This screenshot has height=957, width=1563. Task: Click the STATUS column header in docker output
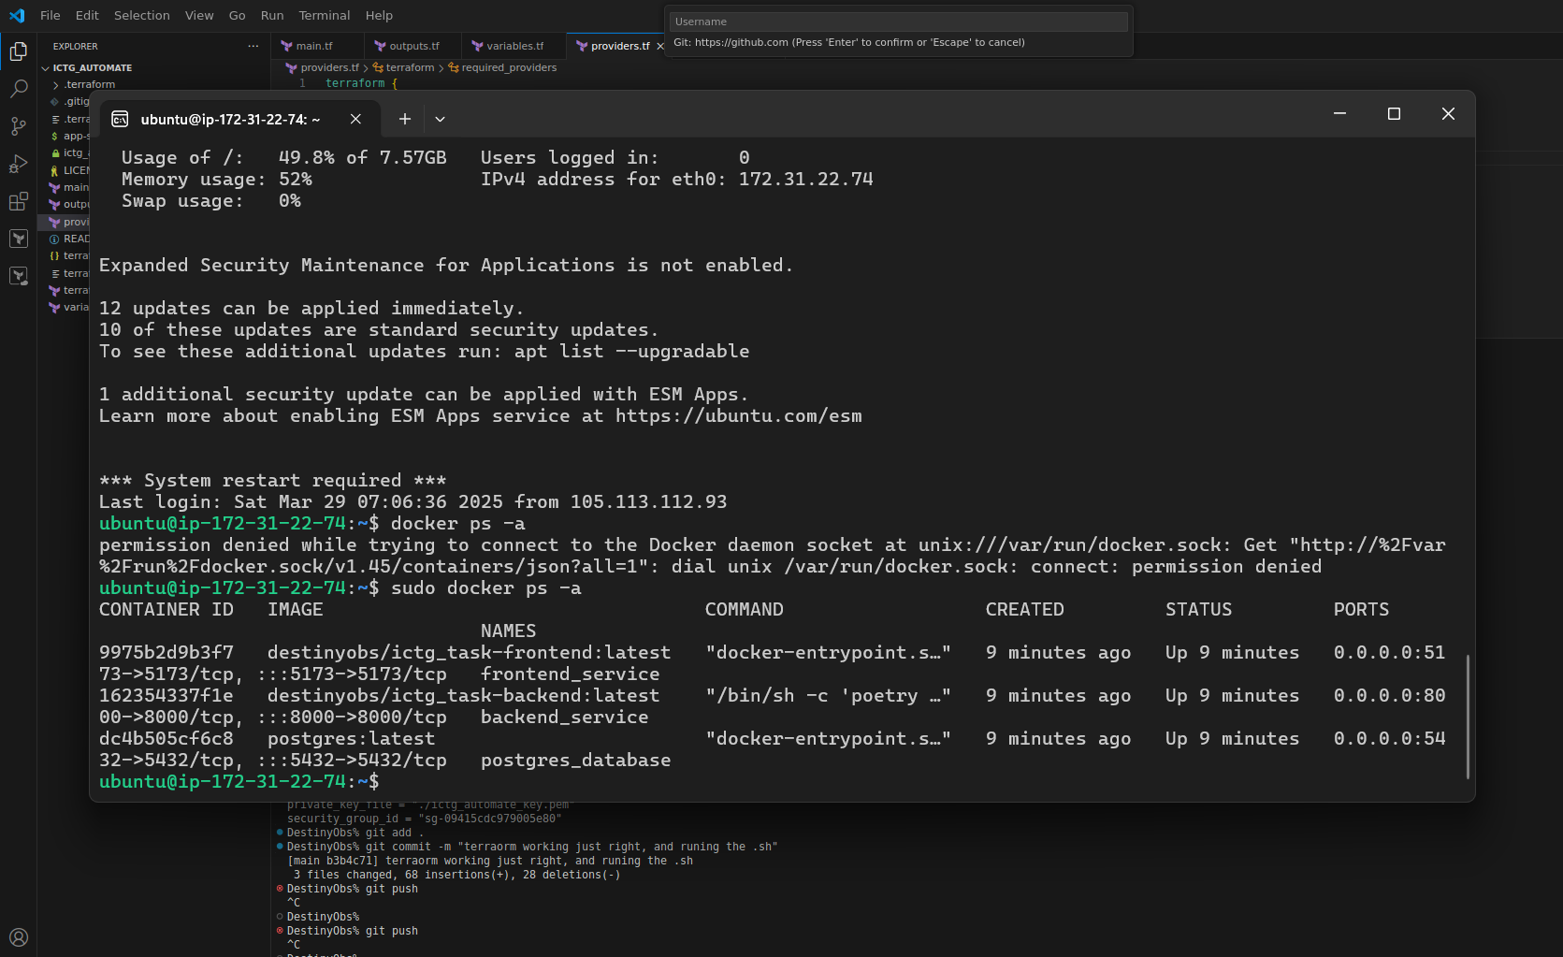[1199, 610]
